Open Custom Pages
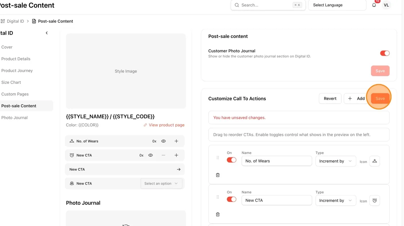The image size is (404, 226). [15, 94]
